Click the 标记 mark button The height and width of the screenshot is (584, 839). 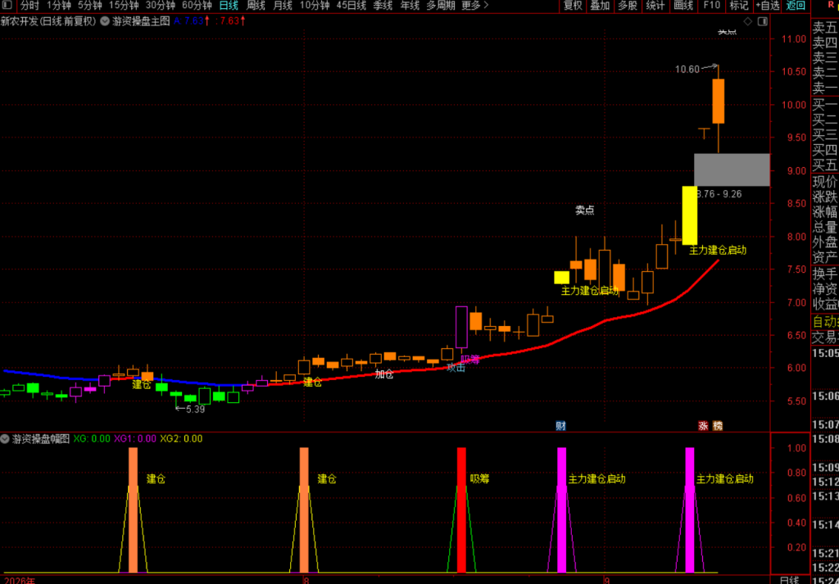tap(739, 6)
